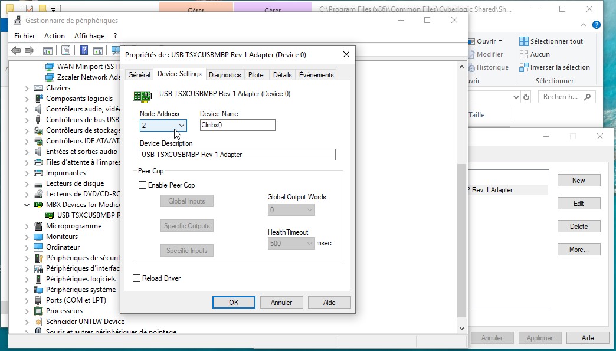Screen dimensions: 616x351
Task: Click the Schneider UNTLW Device icon
Action: [38, 322]
